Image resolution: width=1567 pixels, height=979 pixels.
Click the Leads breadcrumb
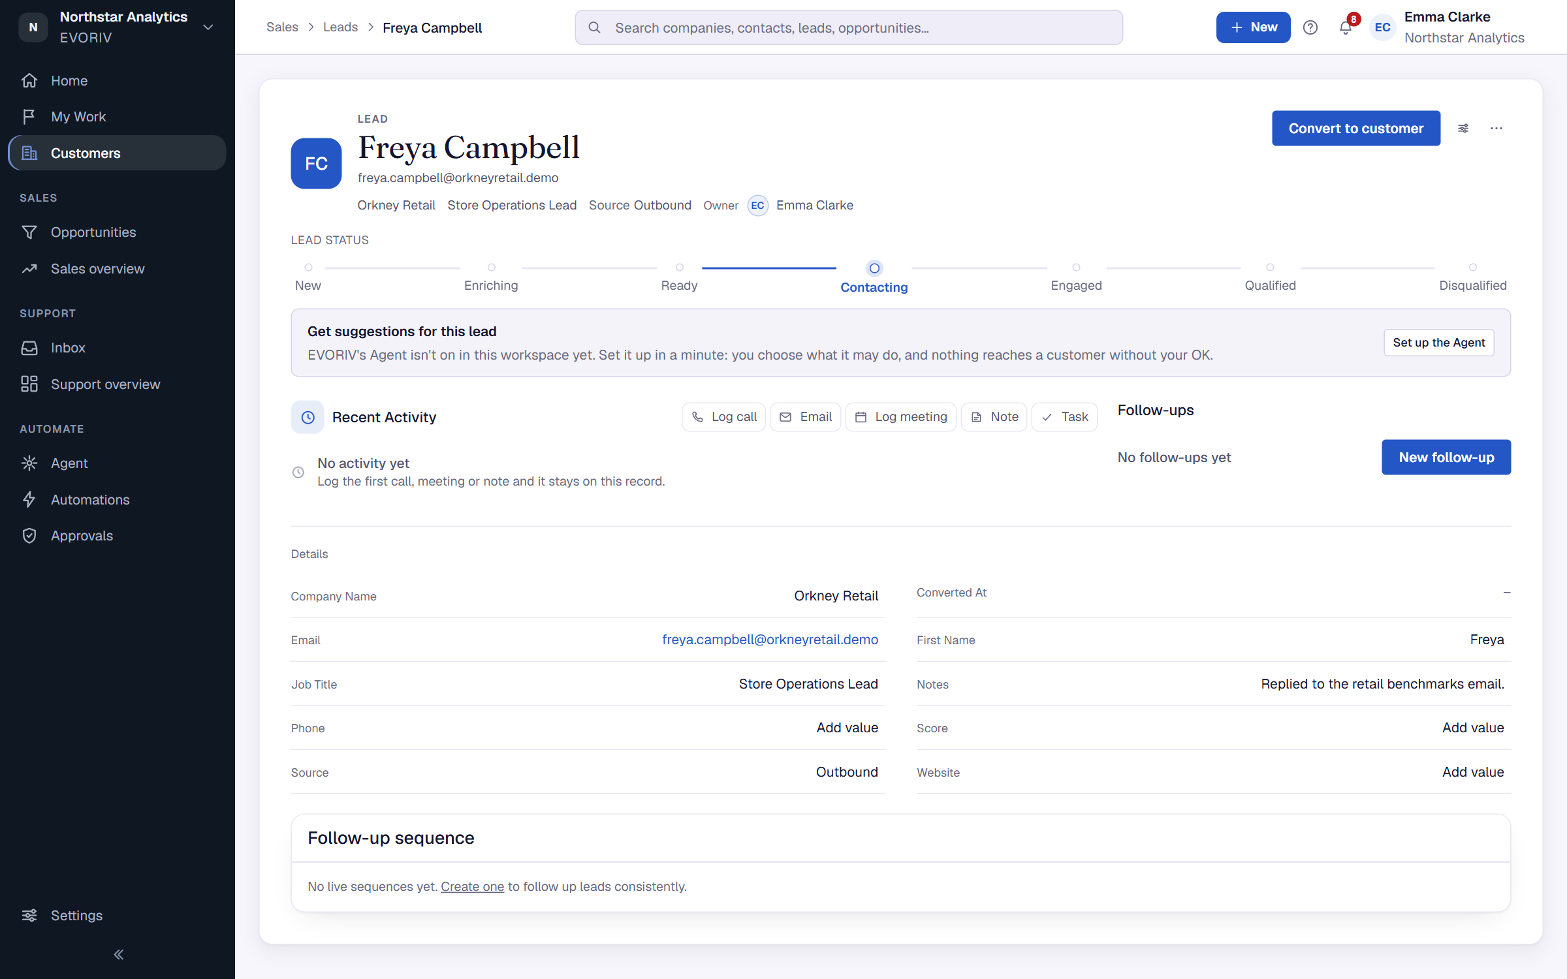click(x=340, y=27)
